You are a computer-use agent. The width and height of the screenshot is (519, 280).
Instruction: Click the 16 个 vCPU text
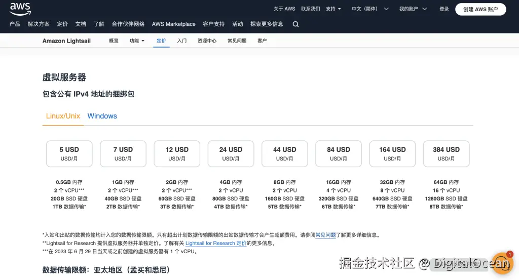446,190
